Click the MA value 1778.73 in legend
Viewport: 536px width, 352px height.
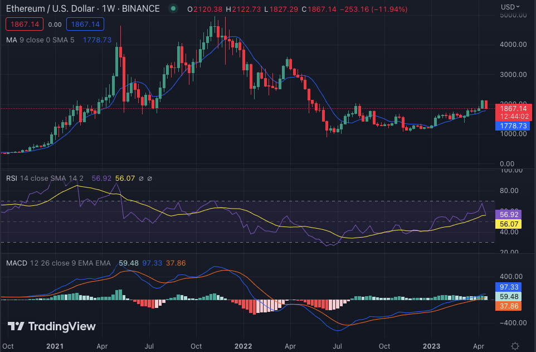tap(97, 40)
